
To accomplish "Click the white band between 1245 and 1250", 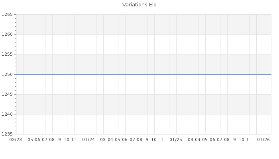I will click(x=143, y=84).
